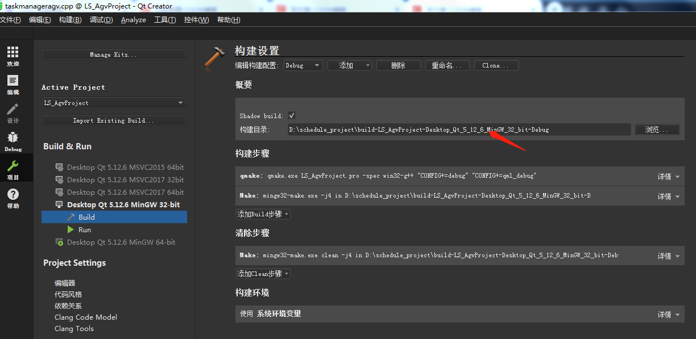
Task: Open Clang Code Model settings
Action: [86, 317]
